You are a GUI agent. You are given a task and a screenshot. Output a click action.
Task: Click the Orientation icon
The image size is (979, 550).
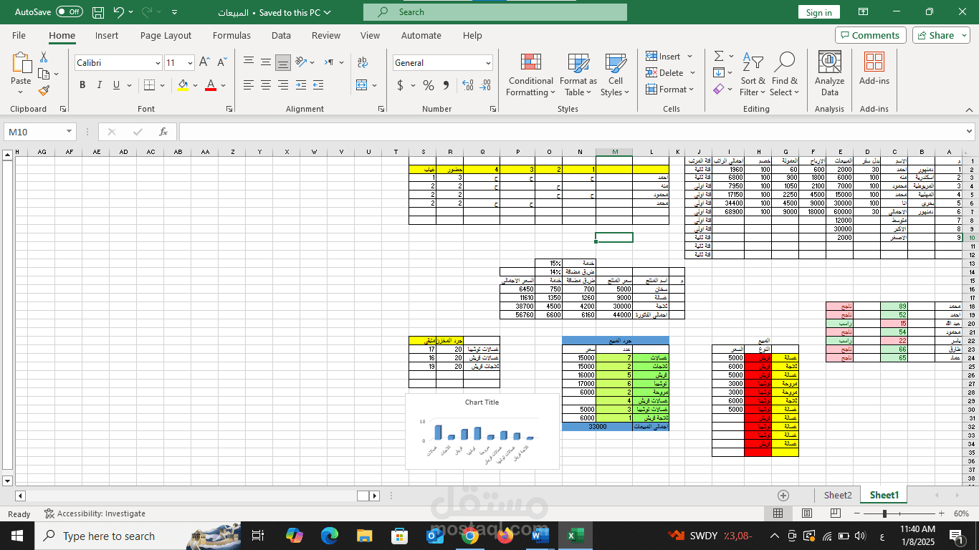coord(302,62)
